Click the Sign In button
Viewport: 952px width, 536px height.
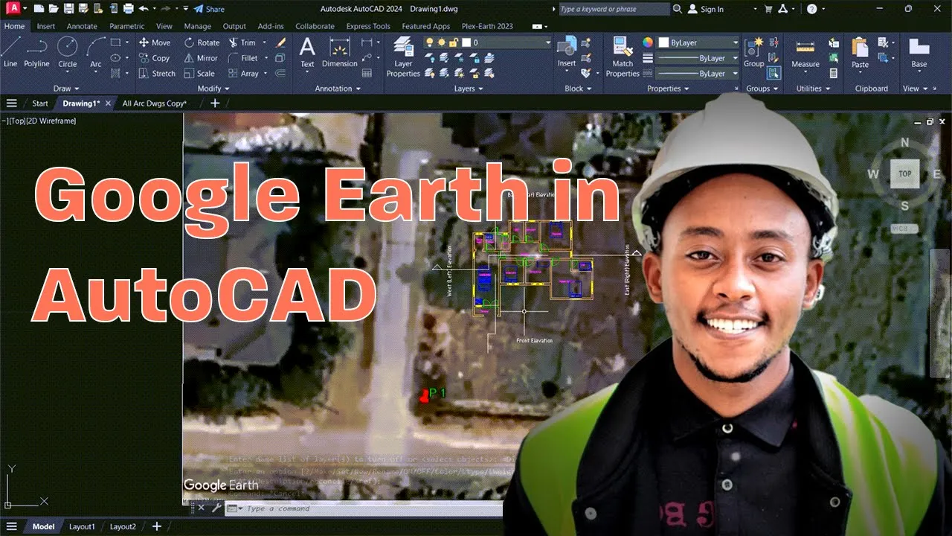point(706,9)
